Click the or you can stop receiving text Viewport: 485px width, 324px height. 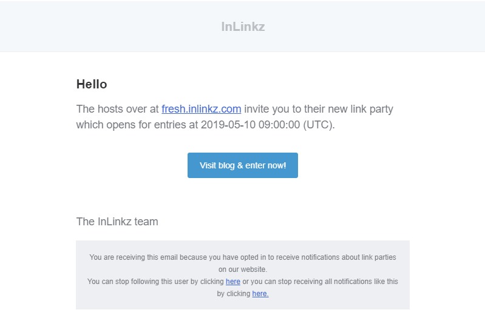pos(276,282)
